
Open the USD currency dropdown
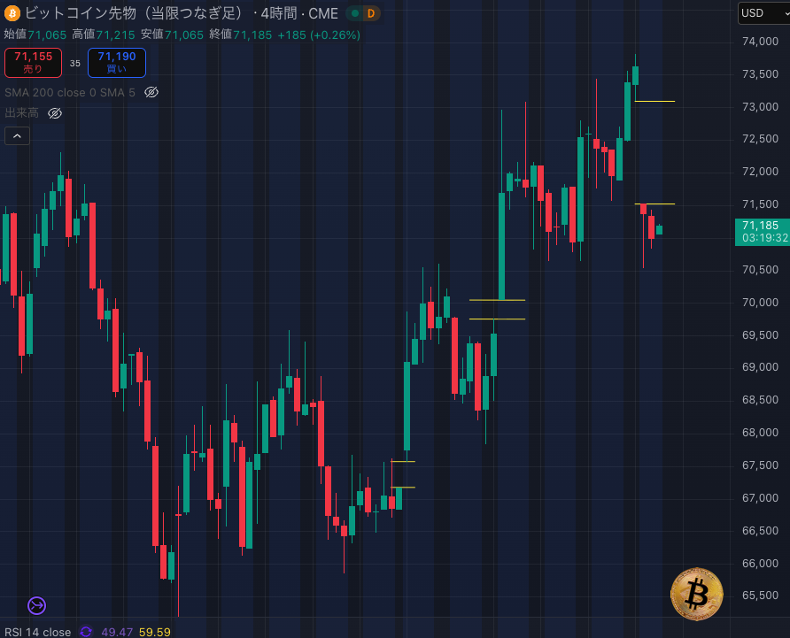click(762, 13)
